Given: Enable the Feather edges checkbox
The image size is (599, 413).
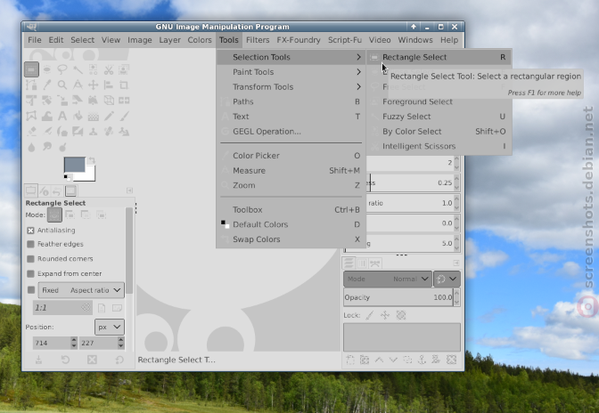Looking at the screenshot, I should [30, 244].
